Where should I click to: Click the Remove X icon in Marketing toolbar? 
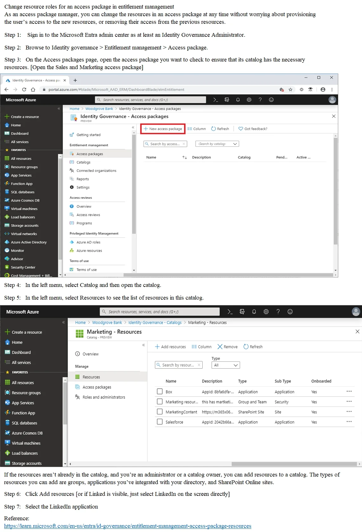(220, 347)
